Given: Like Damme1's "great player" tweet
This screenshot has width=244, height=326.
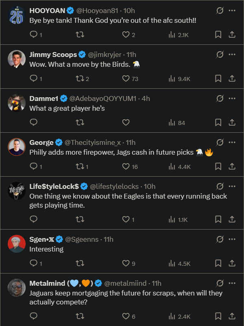Looking at the screenshot, I should point(126,122).
